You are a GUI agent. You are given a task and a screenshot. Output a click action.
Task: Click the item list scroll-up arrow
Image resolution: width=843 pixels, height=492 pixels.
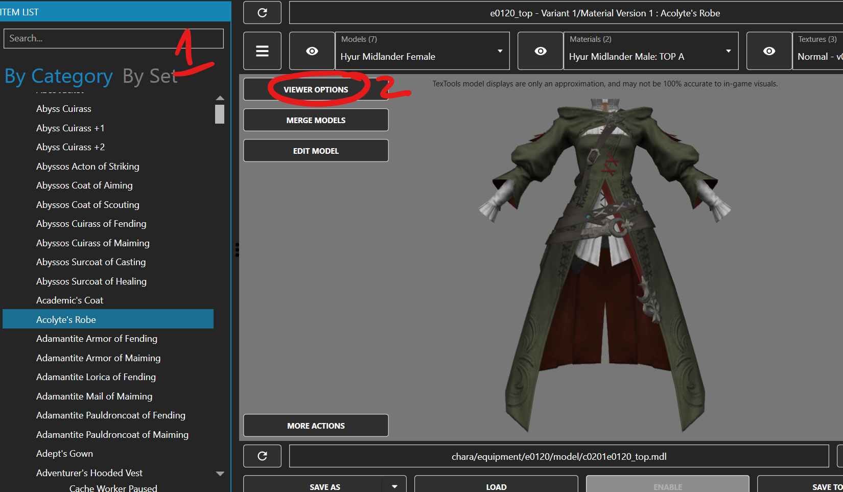220,98
